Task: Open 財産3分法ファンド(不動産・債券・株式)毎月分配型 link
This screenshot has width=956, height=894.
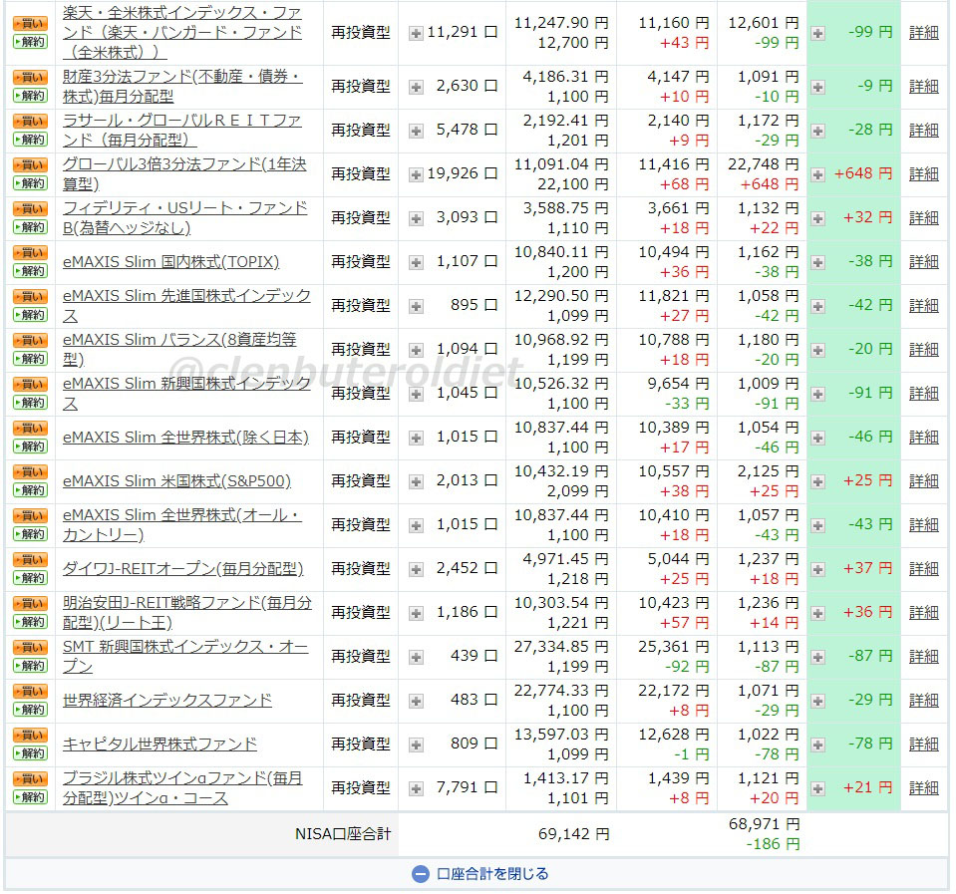Action: click(182, 86)
